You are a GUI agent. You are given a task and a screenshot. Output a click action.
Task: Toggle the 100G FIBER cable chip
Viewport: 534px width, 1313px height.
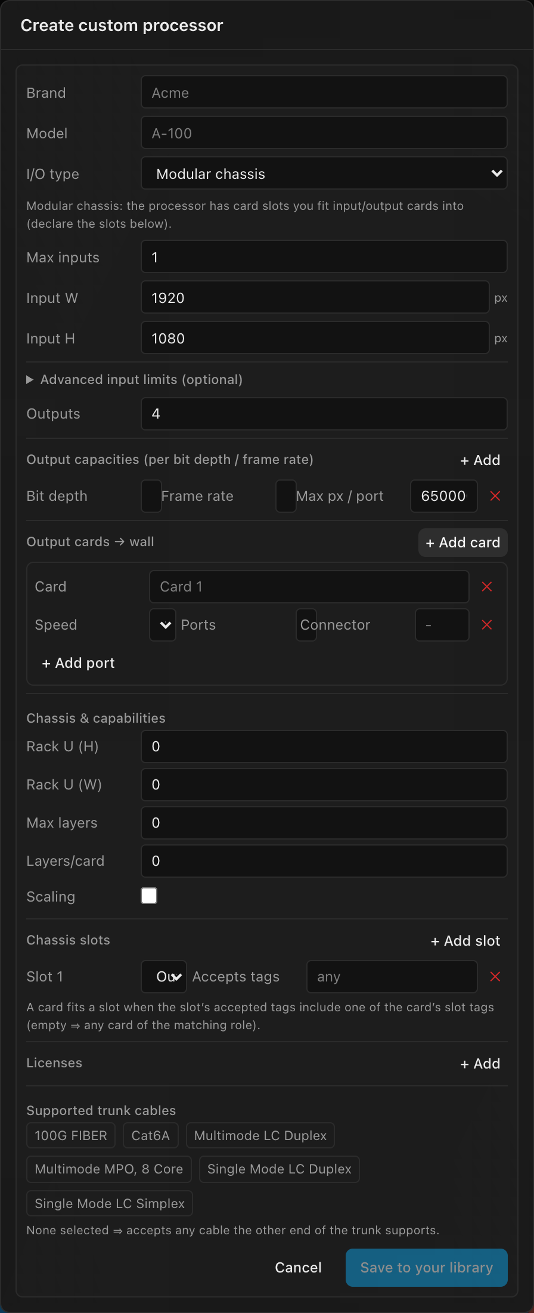click(71, 1135)
